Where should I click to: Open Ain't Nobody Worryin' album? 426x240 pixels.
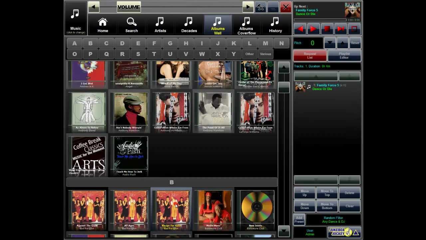pyautogui.click(x=129, y=112)
